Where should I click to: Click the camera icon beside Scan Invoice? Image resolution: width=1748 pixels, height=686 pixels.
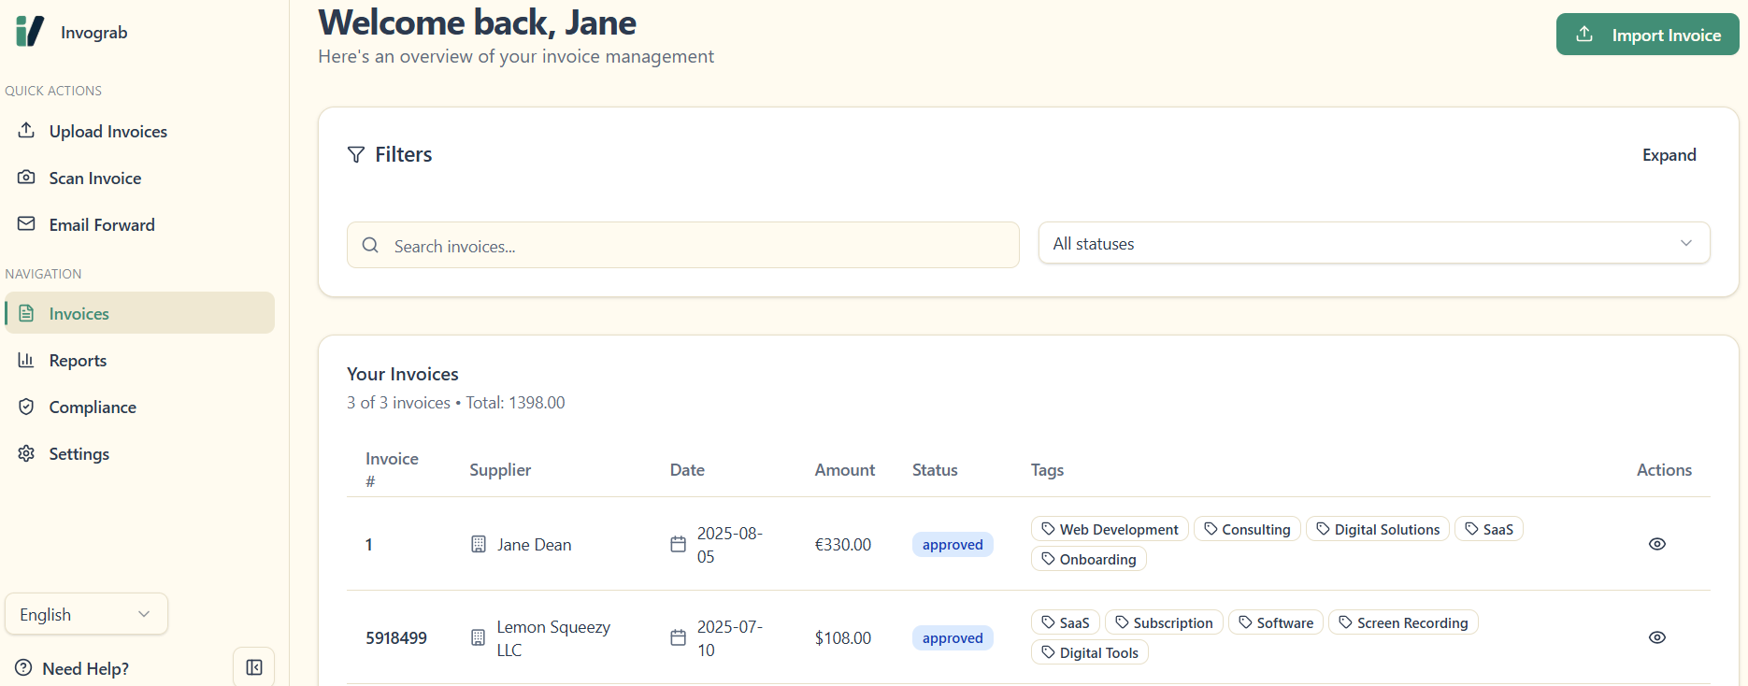click(26, 177)
